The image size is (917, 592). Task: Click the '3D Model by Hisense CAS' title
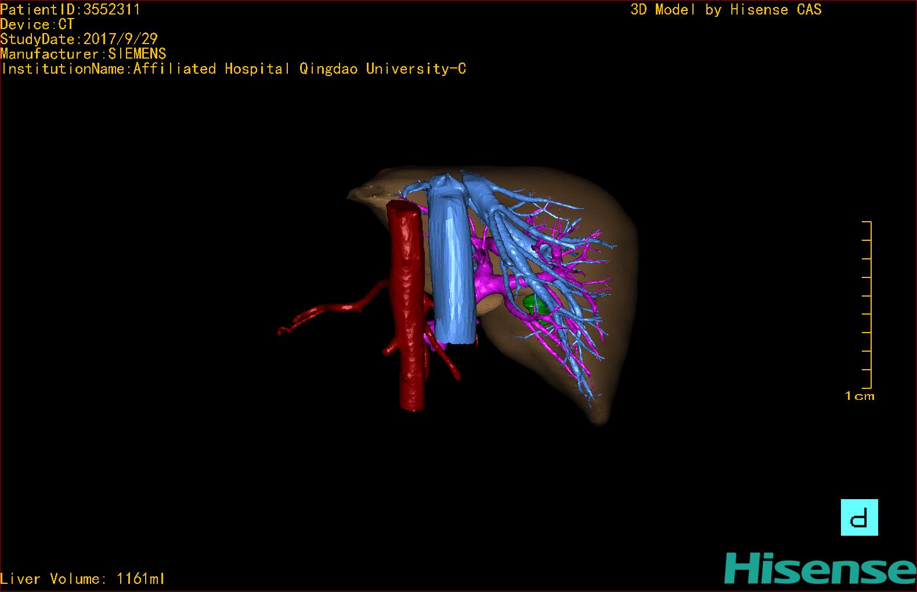click(x=726, y=10)
